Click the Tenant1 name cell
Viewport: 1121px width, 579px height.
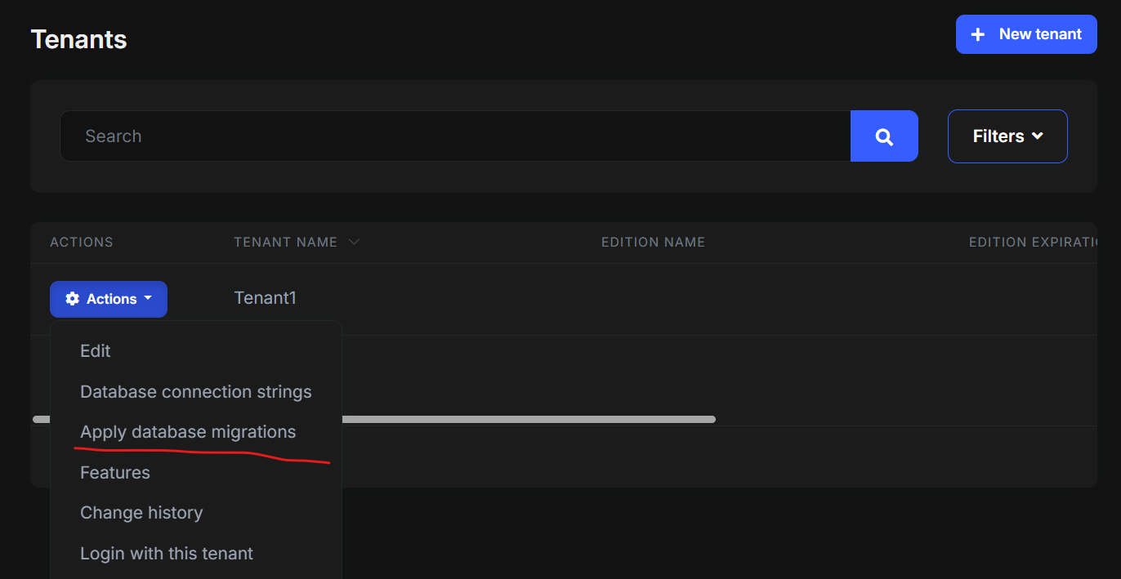(x=266, y=298)
